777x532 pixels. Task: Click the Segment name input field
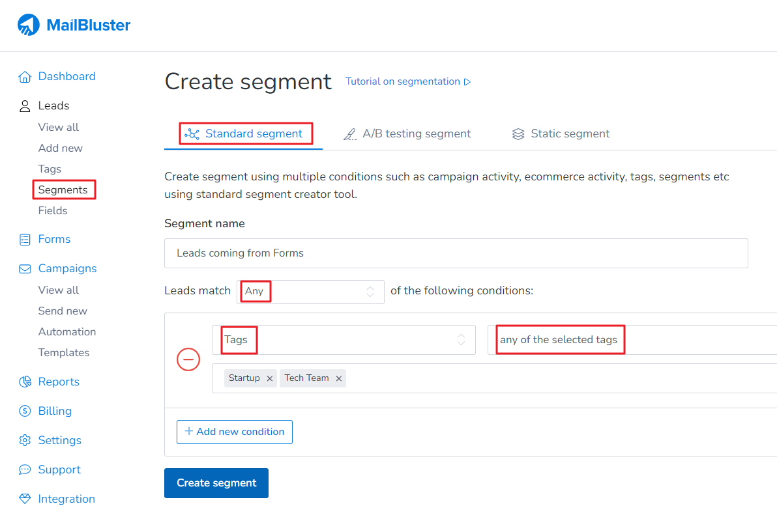point(456,253)
